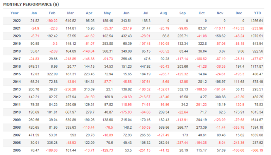
Task: Click the 2012 Nov value 300.88
Action: pyautogui.click(x=220, y=97)
